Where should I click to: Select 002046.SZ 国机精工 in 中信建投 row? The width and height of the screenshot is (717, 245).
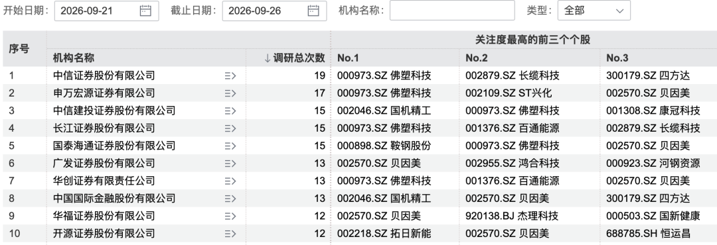(384, 111)
